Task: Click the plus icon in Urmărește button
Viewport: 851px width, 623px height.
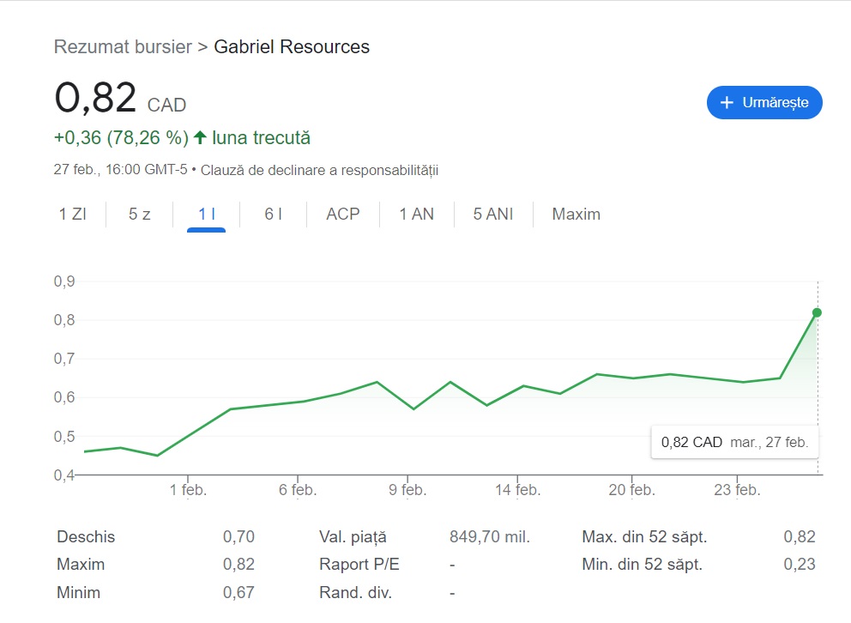Action: click(x=727, y=103)
